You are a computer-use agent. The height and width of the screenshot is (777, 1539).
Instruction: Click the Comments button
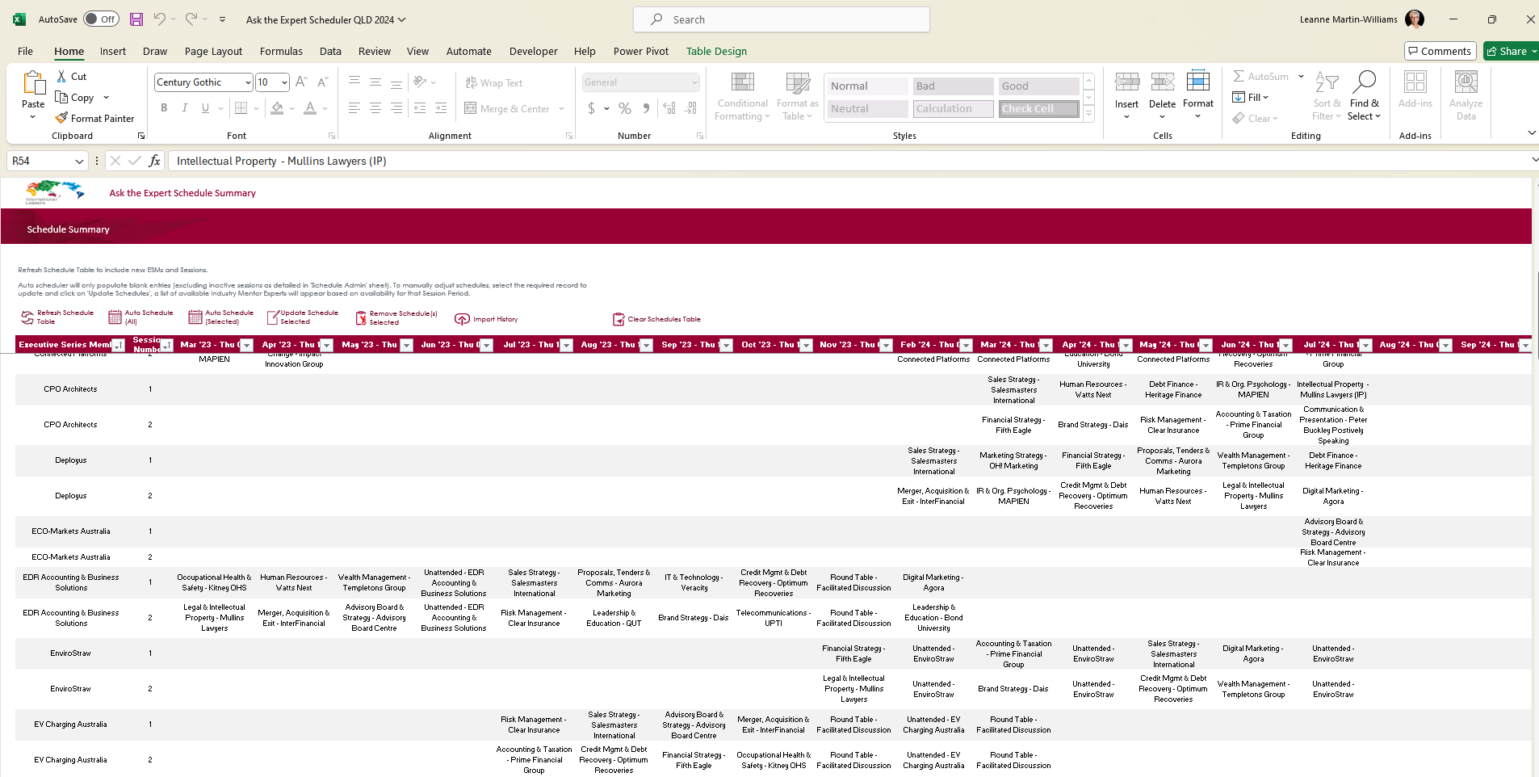point(1440,51)
